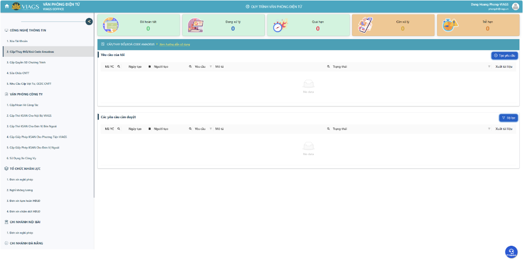Image resolution: width=524 pixels, height=260 pixels.
Task: Click the 'Tạo yêu cầu' button
Action: click(505, 55)
